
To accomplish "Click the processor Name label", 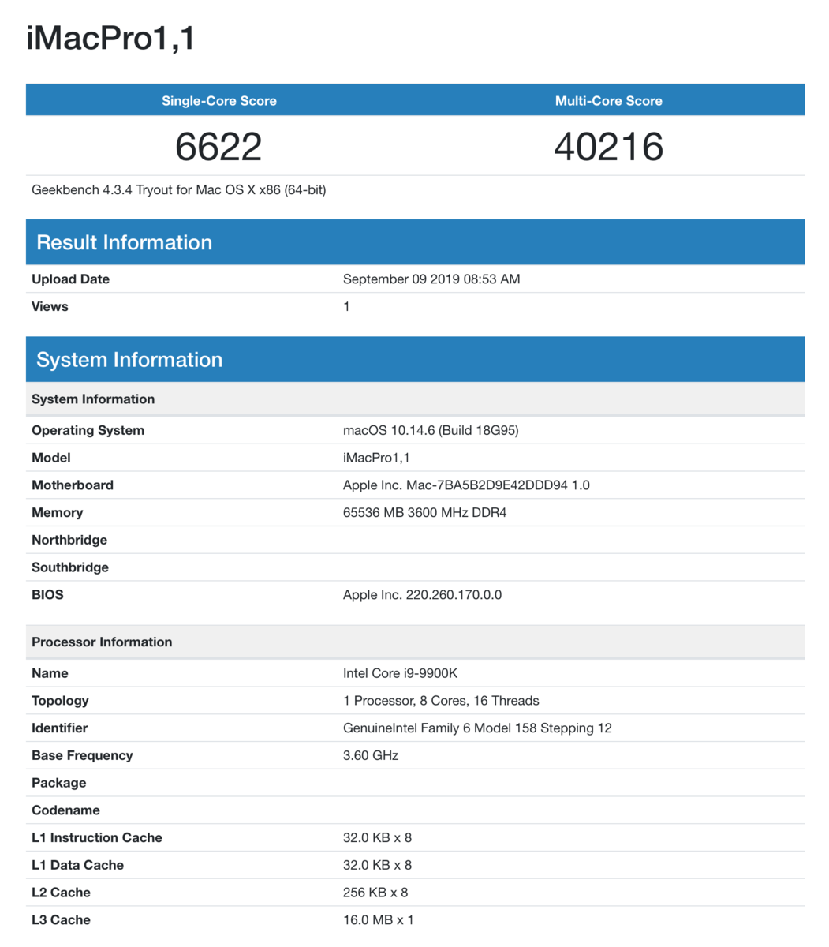I will [50, 673].
